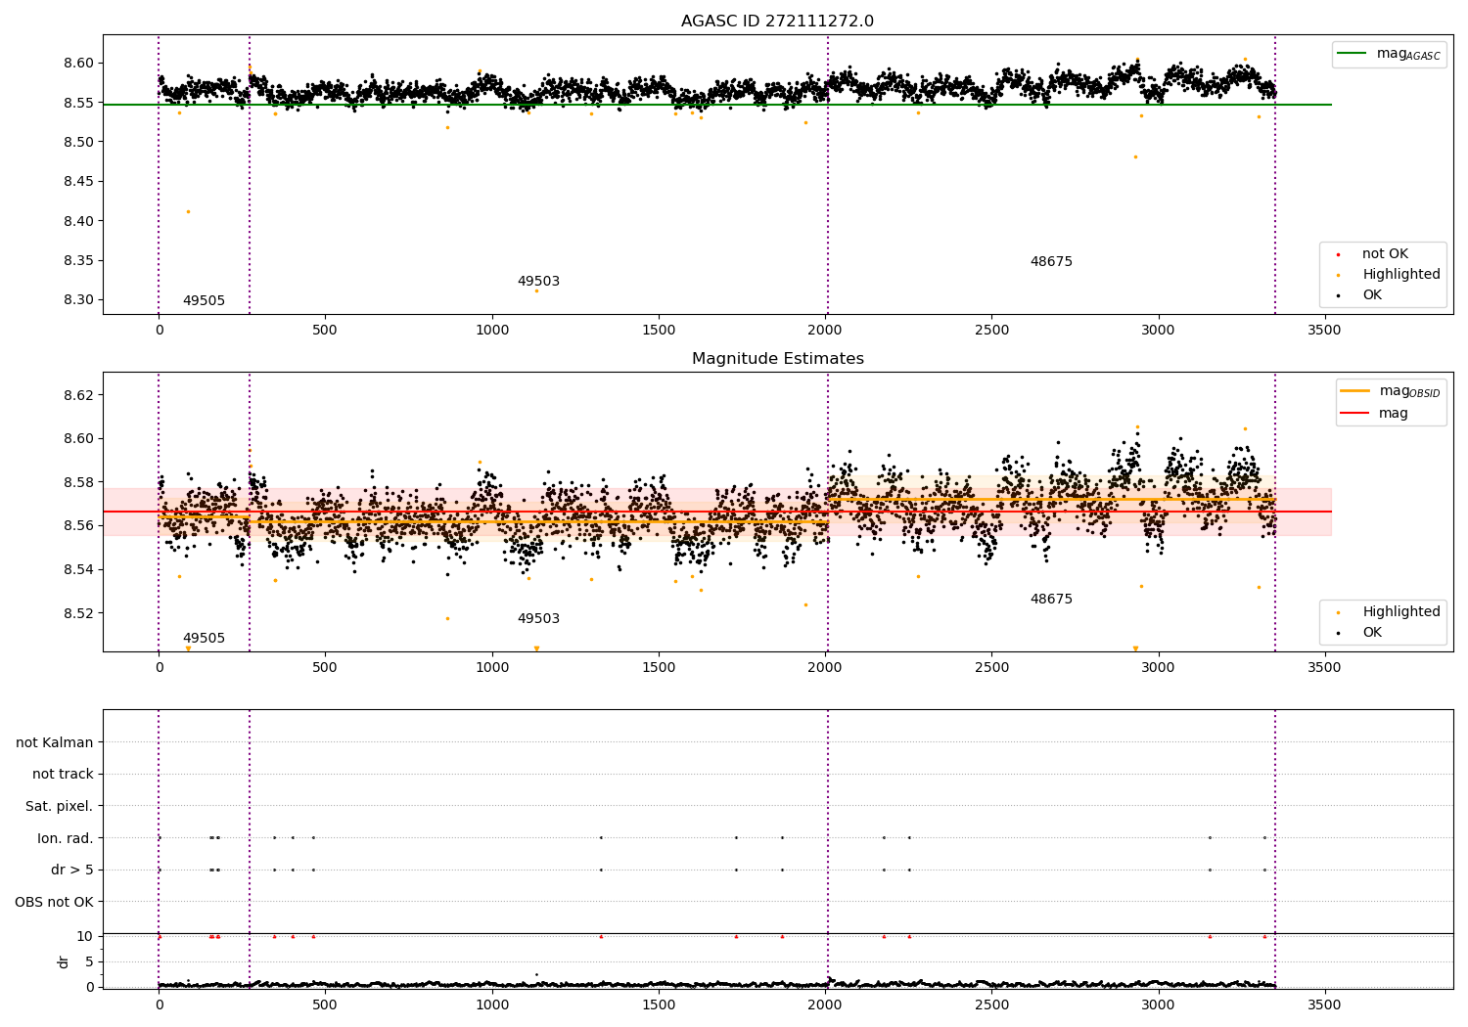The image size is (1468, 1027).
Task: Click y-axis tick 8.45 in top plot
Action: pyautogui.click(x=79, y=182)
